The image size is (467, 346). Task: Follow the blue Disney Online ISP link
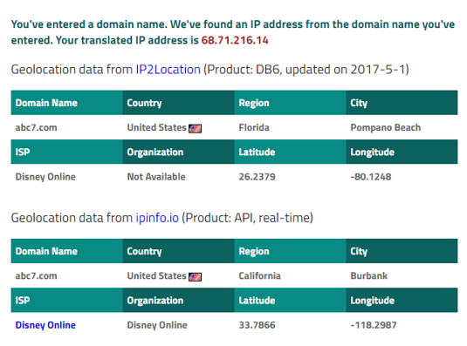[x=45, y=325]
